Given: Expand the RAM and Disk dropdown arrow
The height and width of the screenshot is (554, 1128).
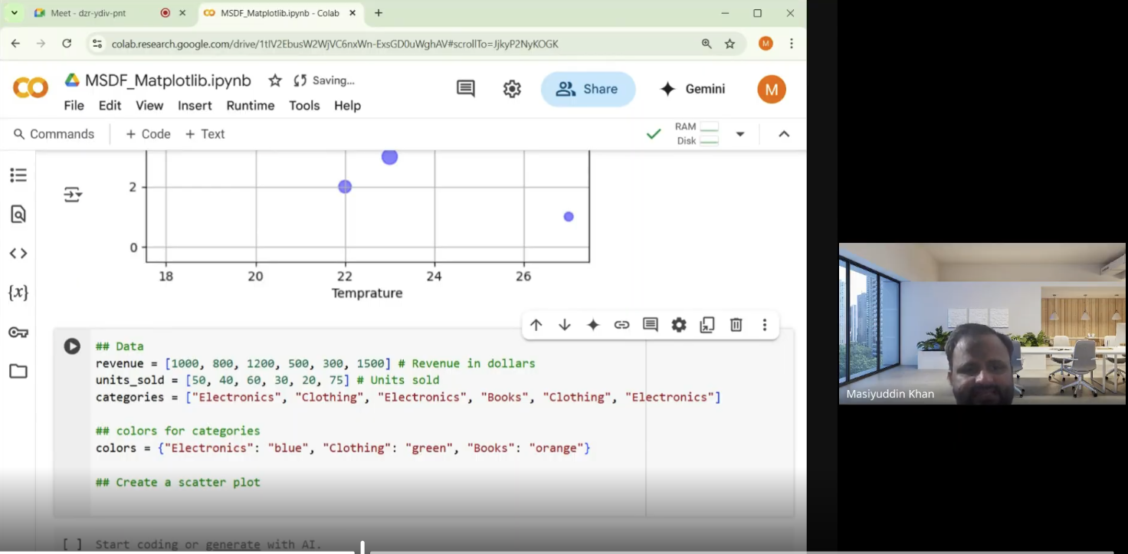Looking at the screenshot, I should pyautogui.click(x=740, y=134).
